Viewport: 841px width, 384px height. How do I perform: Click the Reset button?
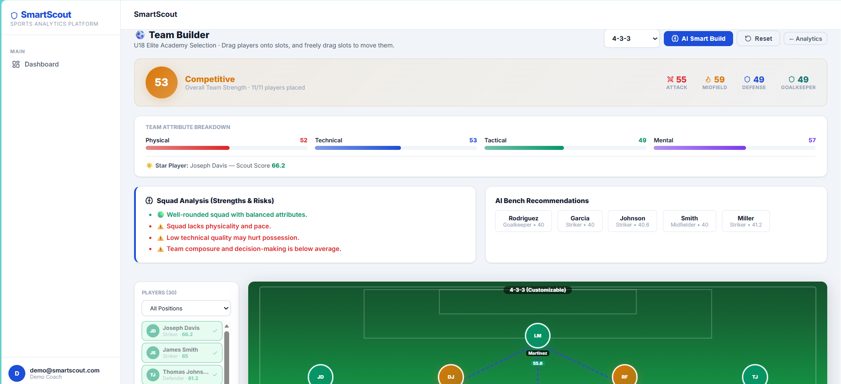tap(758, 39)
